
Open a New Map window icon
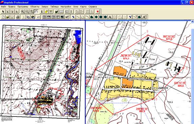point(49,17)
